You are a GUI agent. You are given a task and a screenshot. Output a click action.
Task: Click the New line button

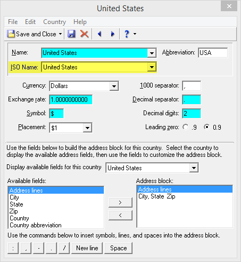87,248
